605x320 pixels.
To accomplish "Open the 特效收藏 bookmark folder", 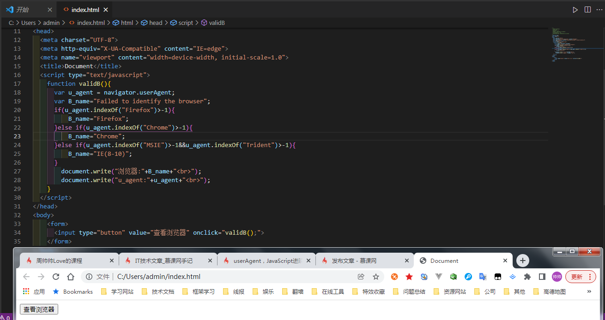I will 369,291.
